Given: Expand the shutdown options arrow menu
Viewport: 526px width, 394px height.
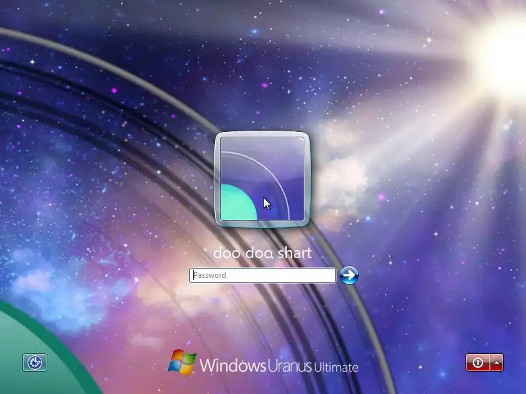Looking at the screenshot, I should [497, 362].
